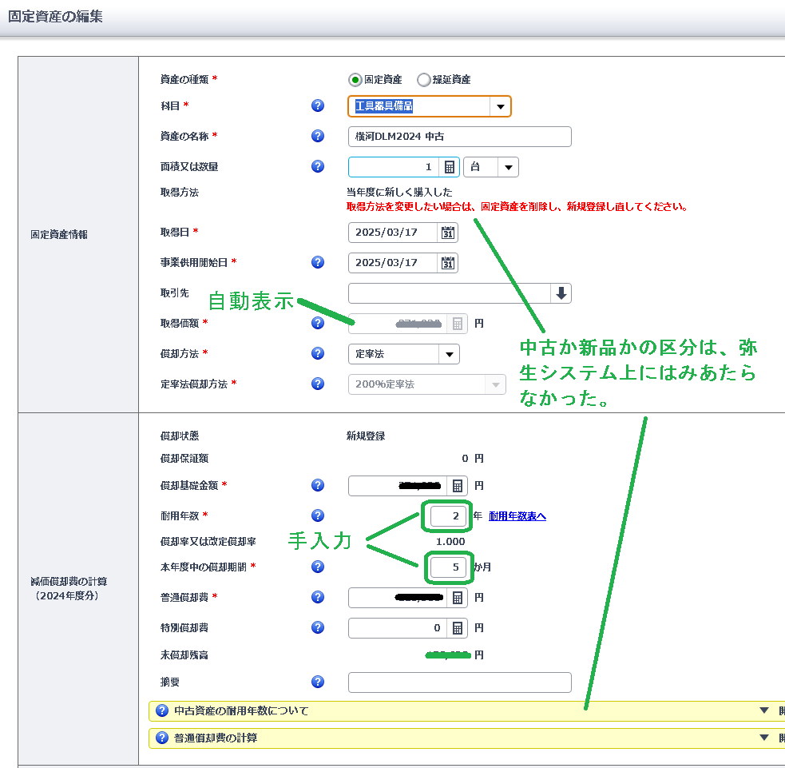The image size is (785, 768).
Task: Click help icon next to 耐用年数
Action: coord(318,516)
